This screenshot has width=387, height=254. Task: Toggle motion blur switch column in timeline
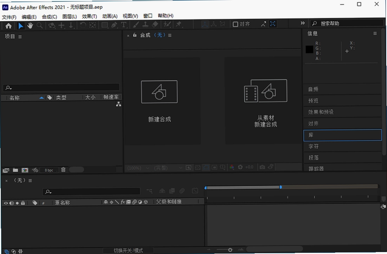click(x=134, y=202)
